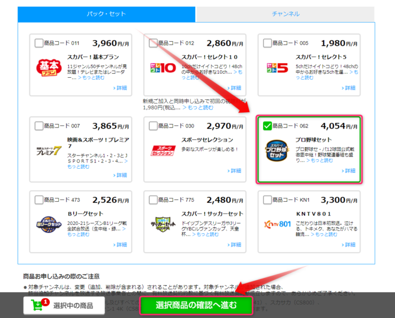Image resolution: width=395 pixels, height=318 pixels.
Task: Click the スポーツセレクション title text
Action: (207, 140)
